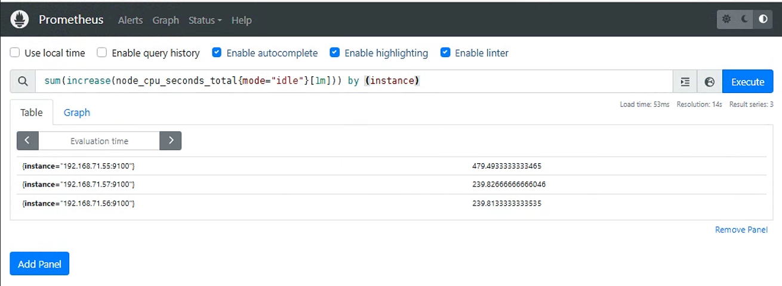Go to next evaluation time
The width and height of the screenshot is (782, 286).
171,141
